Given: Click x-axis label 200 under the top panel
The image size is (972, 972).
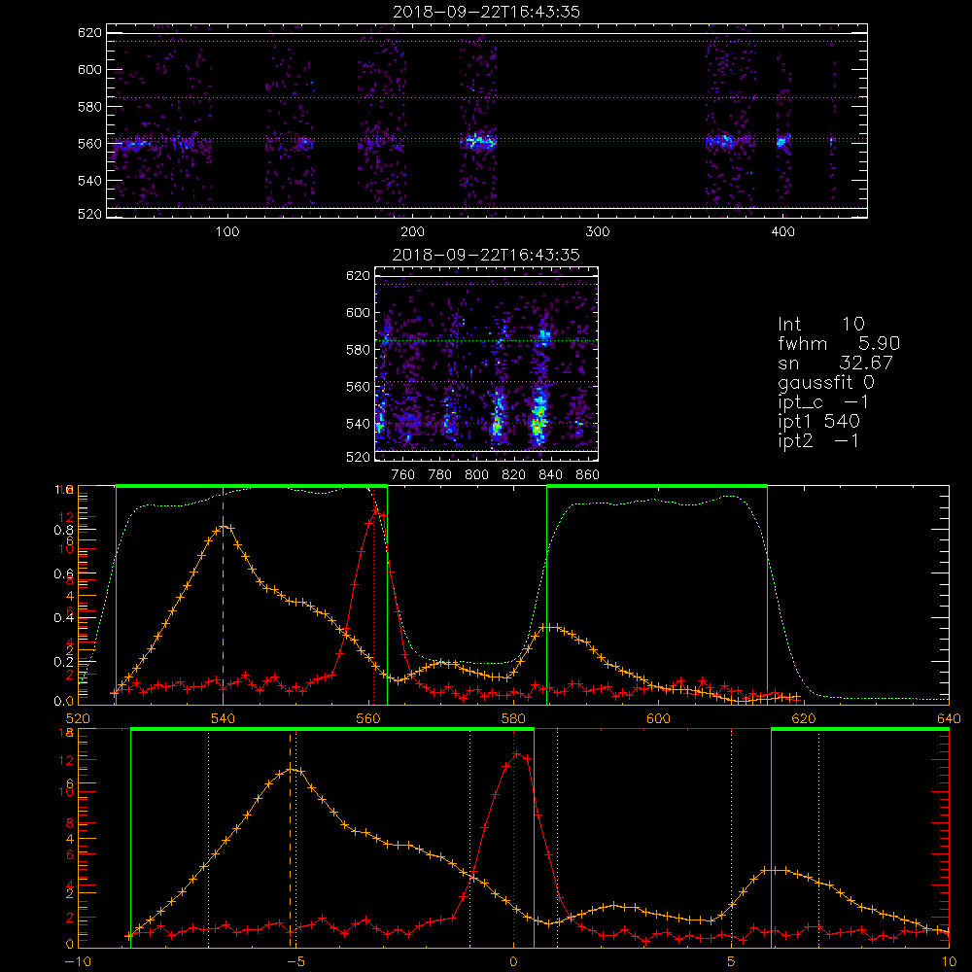Looking at the screenshot, I should pos(412,232).
